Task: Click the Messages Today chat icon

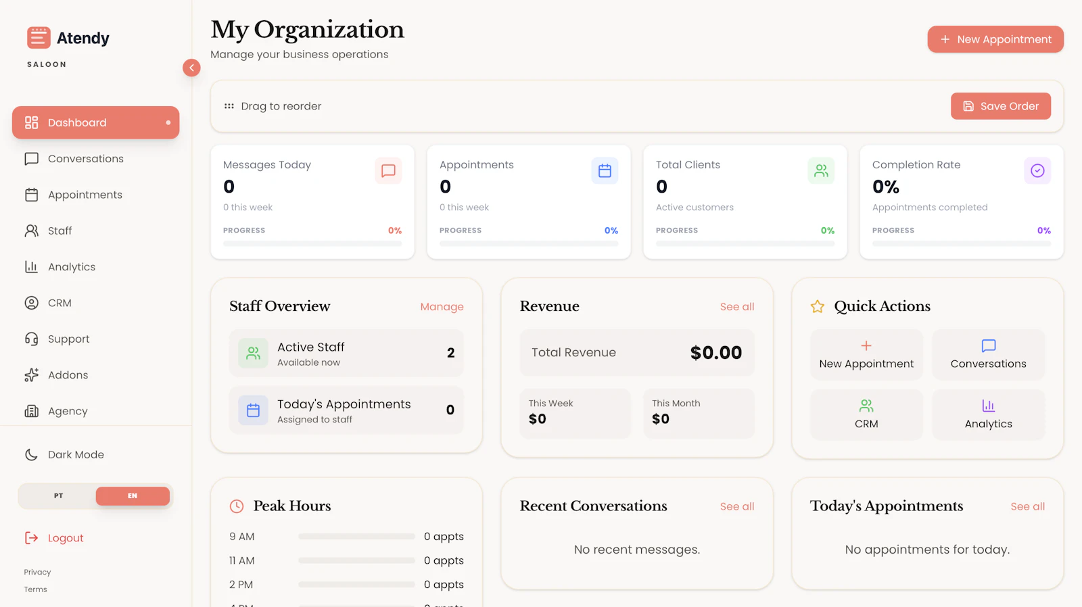Action: [x=388, y=171]
